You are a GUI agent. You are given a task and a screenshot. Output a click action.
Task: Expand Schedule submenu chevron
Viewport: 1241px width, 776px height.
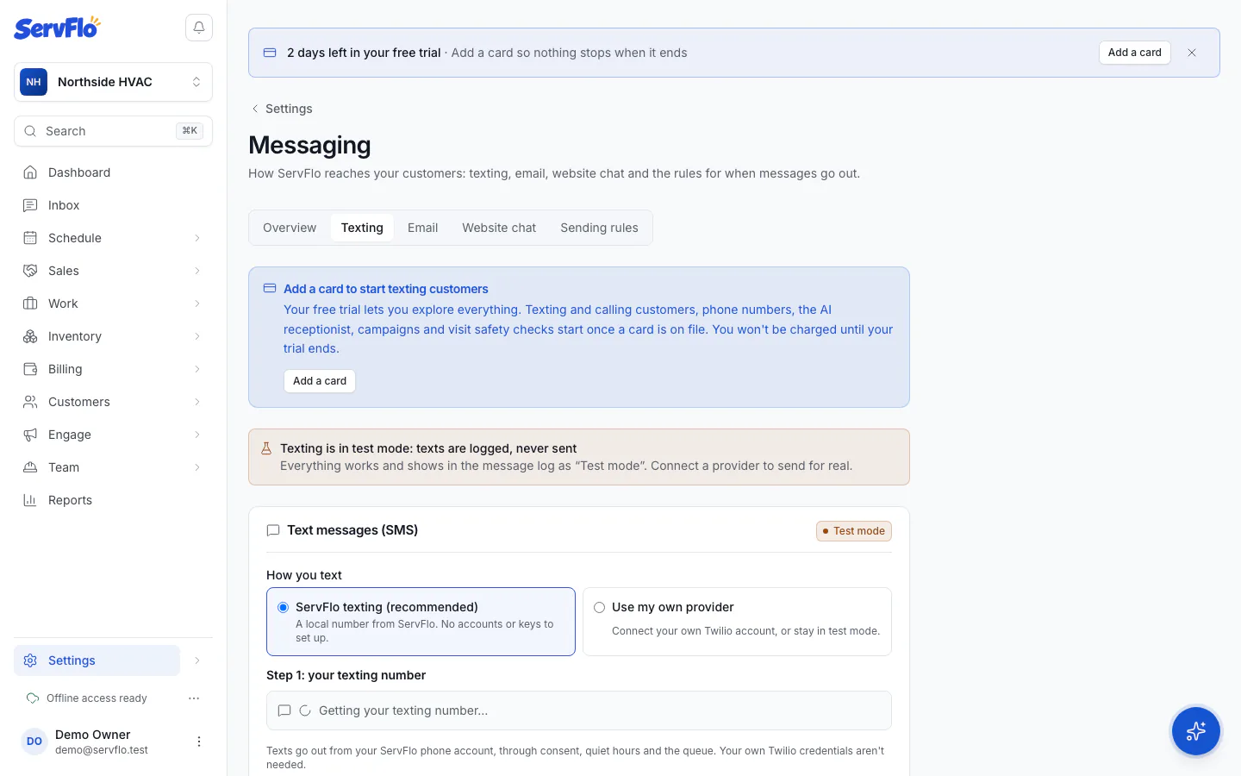[197, 238]
